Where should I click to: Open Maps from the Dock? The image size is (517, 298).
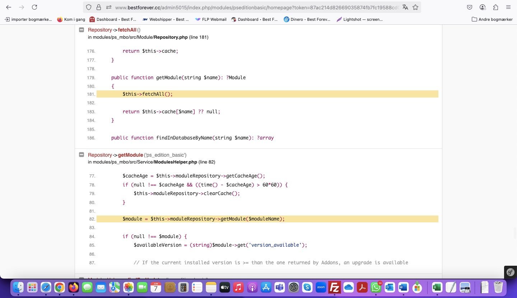coord(115,288)
